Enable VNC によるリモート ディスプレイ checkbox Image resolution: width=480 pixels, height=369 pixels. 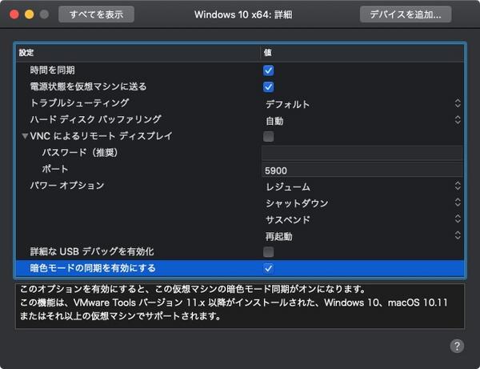(x=269, y=137)
